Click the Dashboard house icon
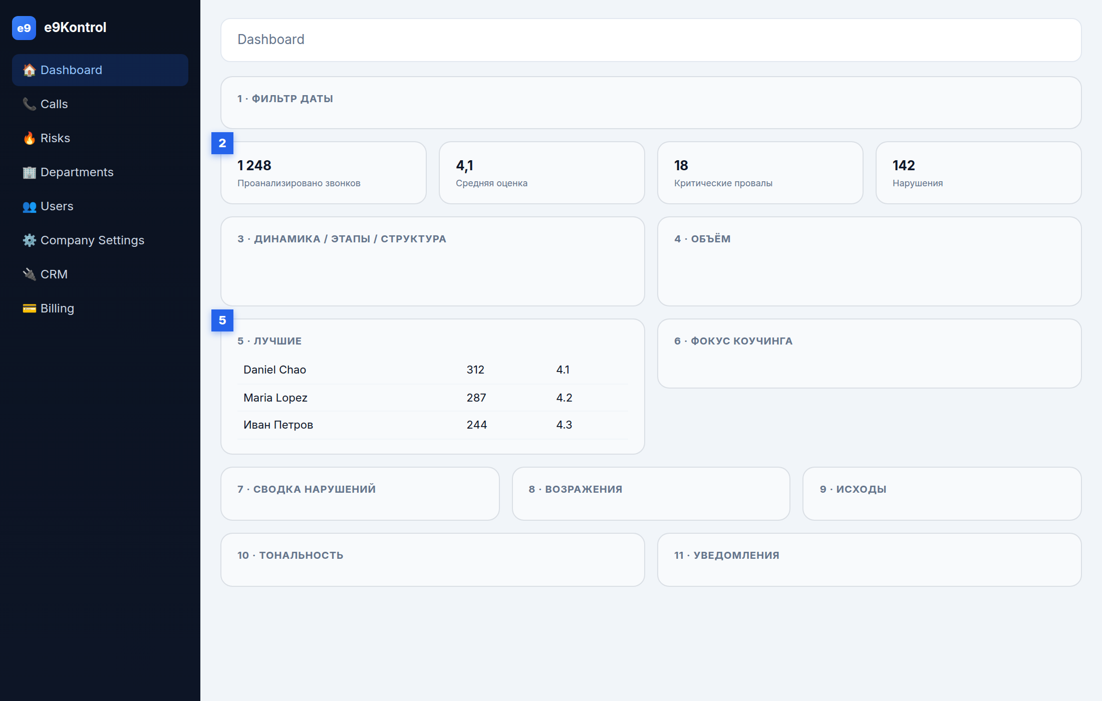Viewport: 1102px width, 701px height. pos(30,70)
